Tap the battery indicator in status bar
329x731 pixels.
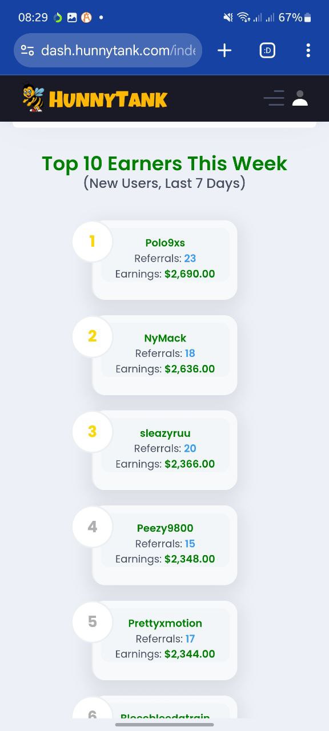pyautogui.click(x=307, y=18)
